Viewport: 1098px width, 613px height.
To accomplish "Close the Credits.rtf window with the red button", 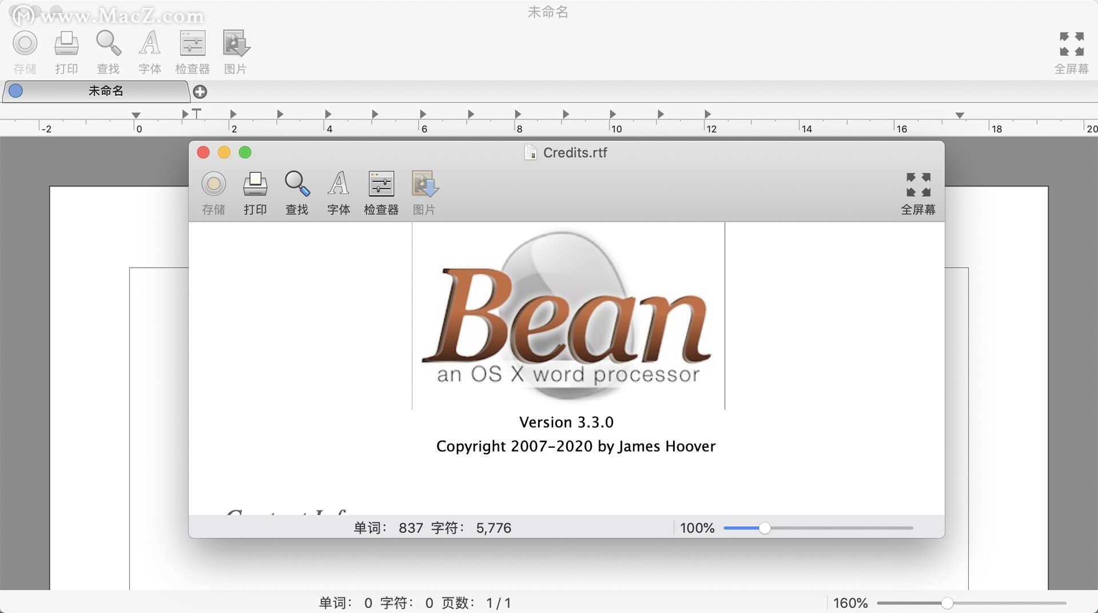I will [203, 152].
